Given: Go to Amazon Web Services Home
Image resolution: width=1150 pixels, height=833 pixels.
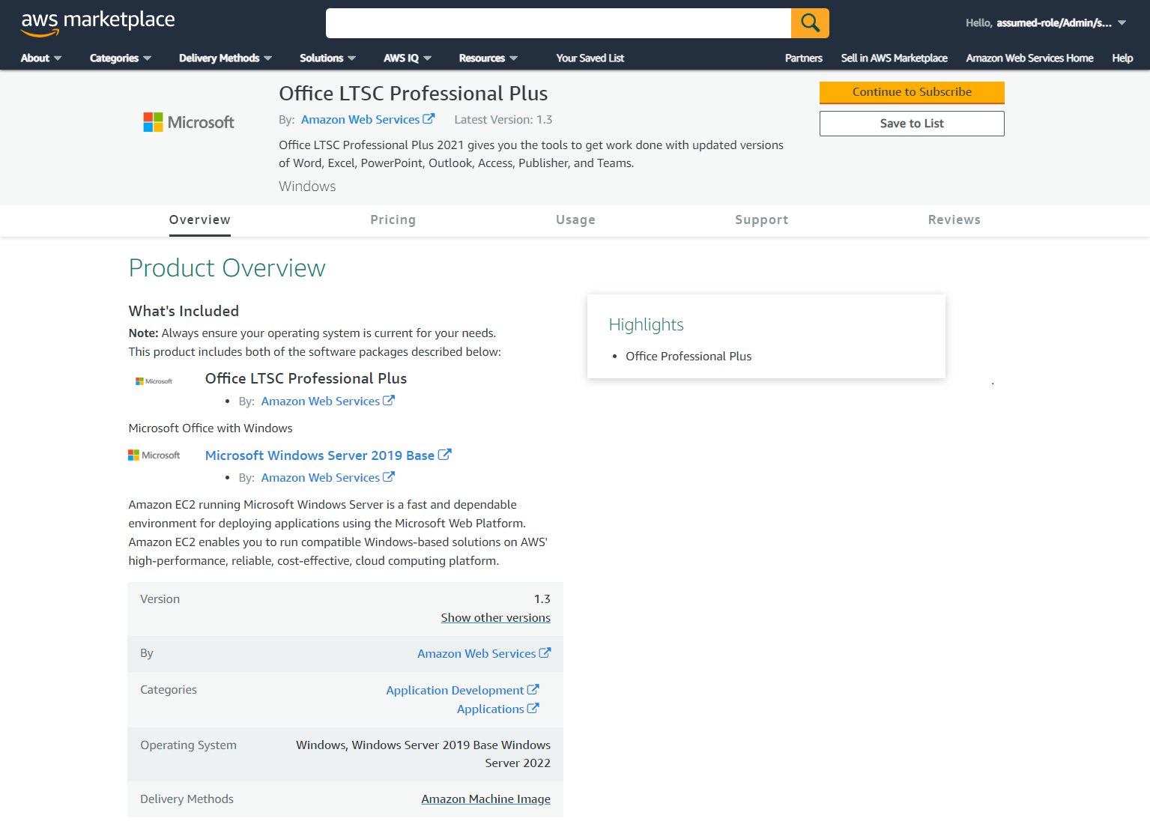Looking at the screenshot, I should 1030,58.
